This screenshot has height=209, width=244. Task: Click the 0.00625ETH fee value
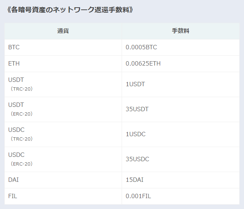click(143, 63)
